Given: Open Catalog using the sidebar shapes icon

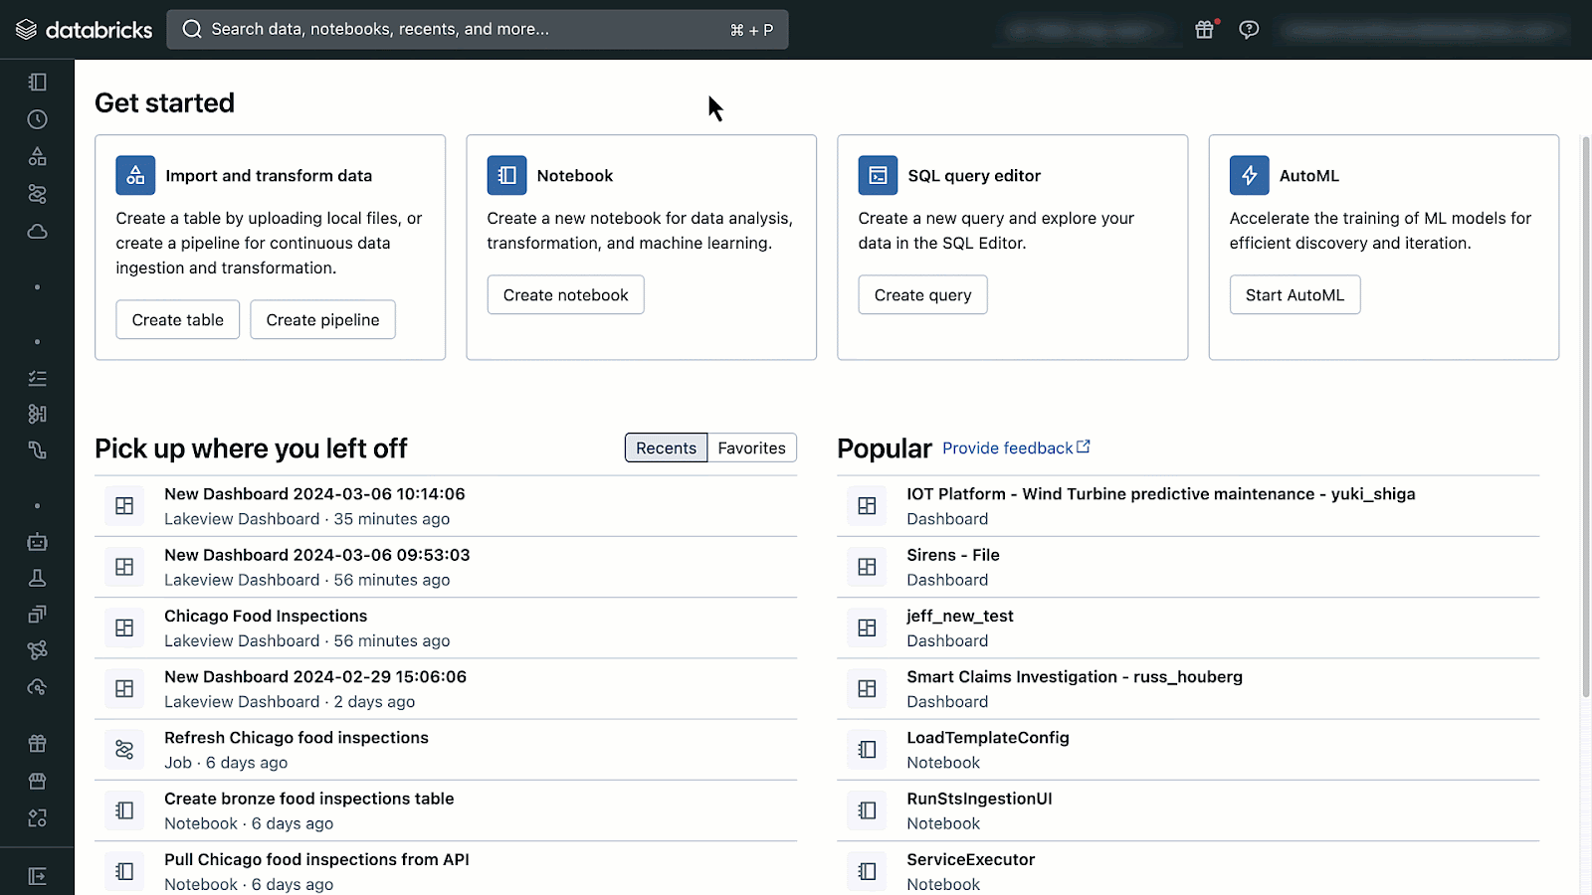Looking at the screenshot, I should [37, 156].
